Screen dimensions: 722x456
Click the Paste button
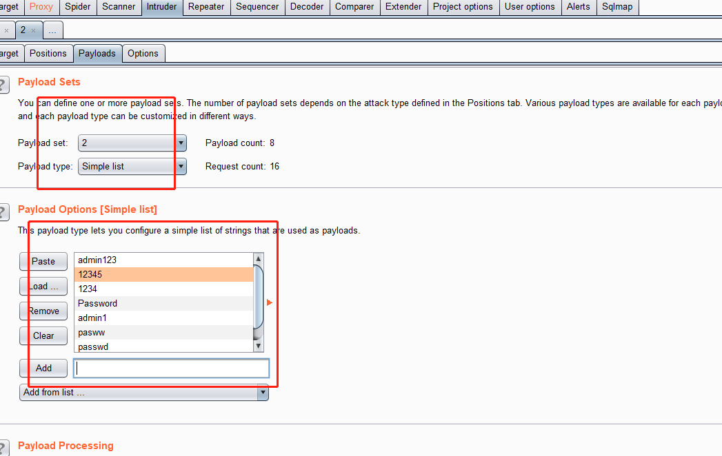[x=43, y=261]
